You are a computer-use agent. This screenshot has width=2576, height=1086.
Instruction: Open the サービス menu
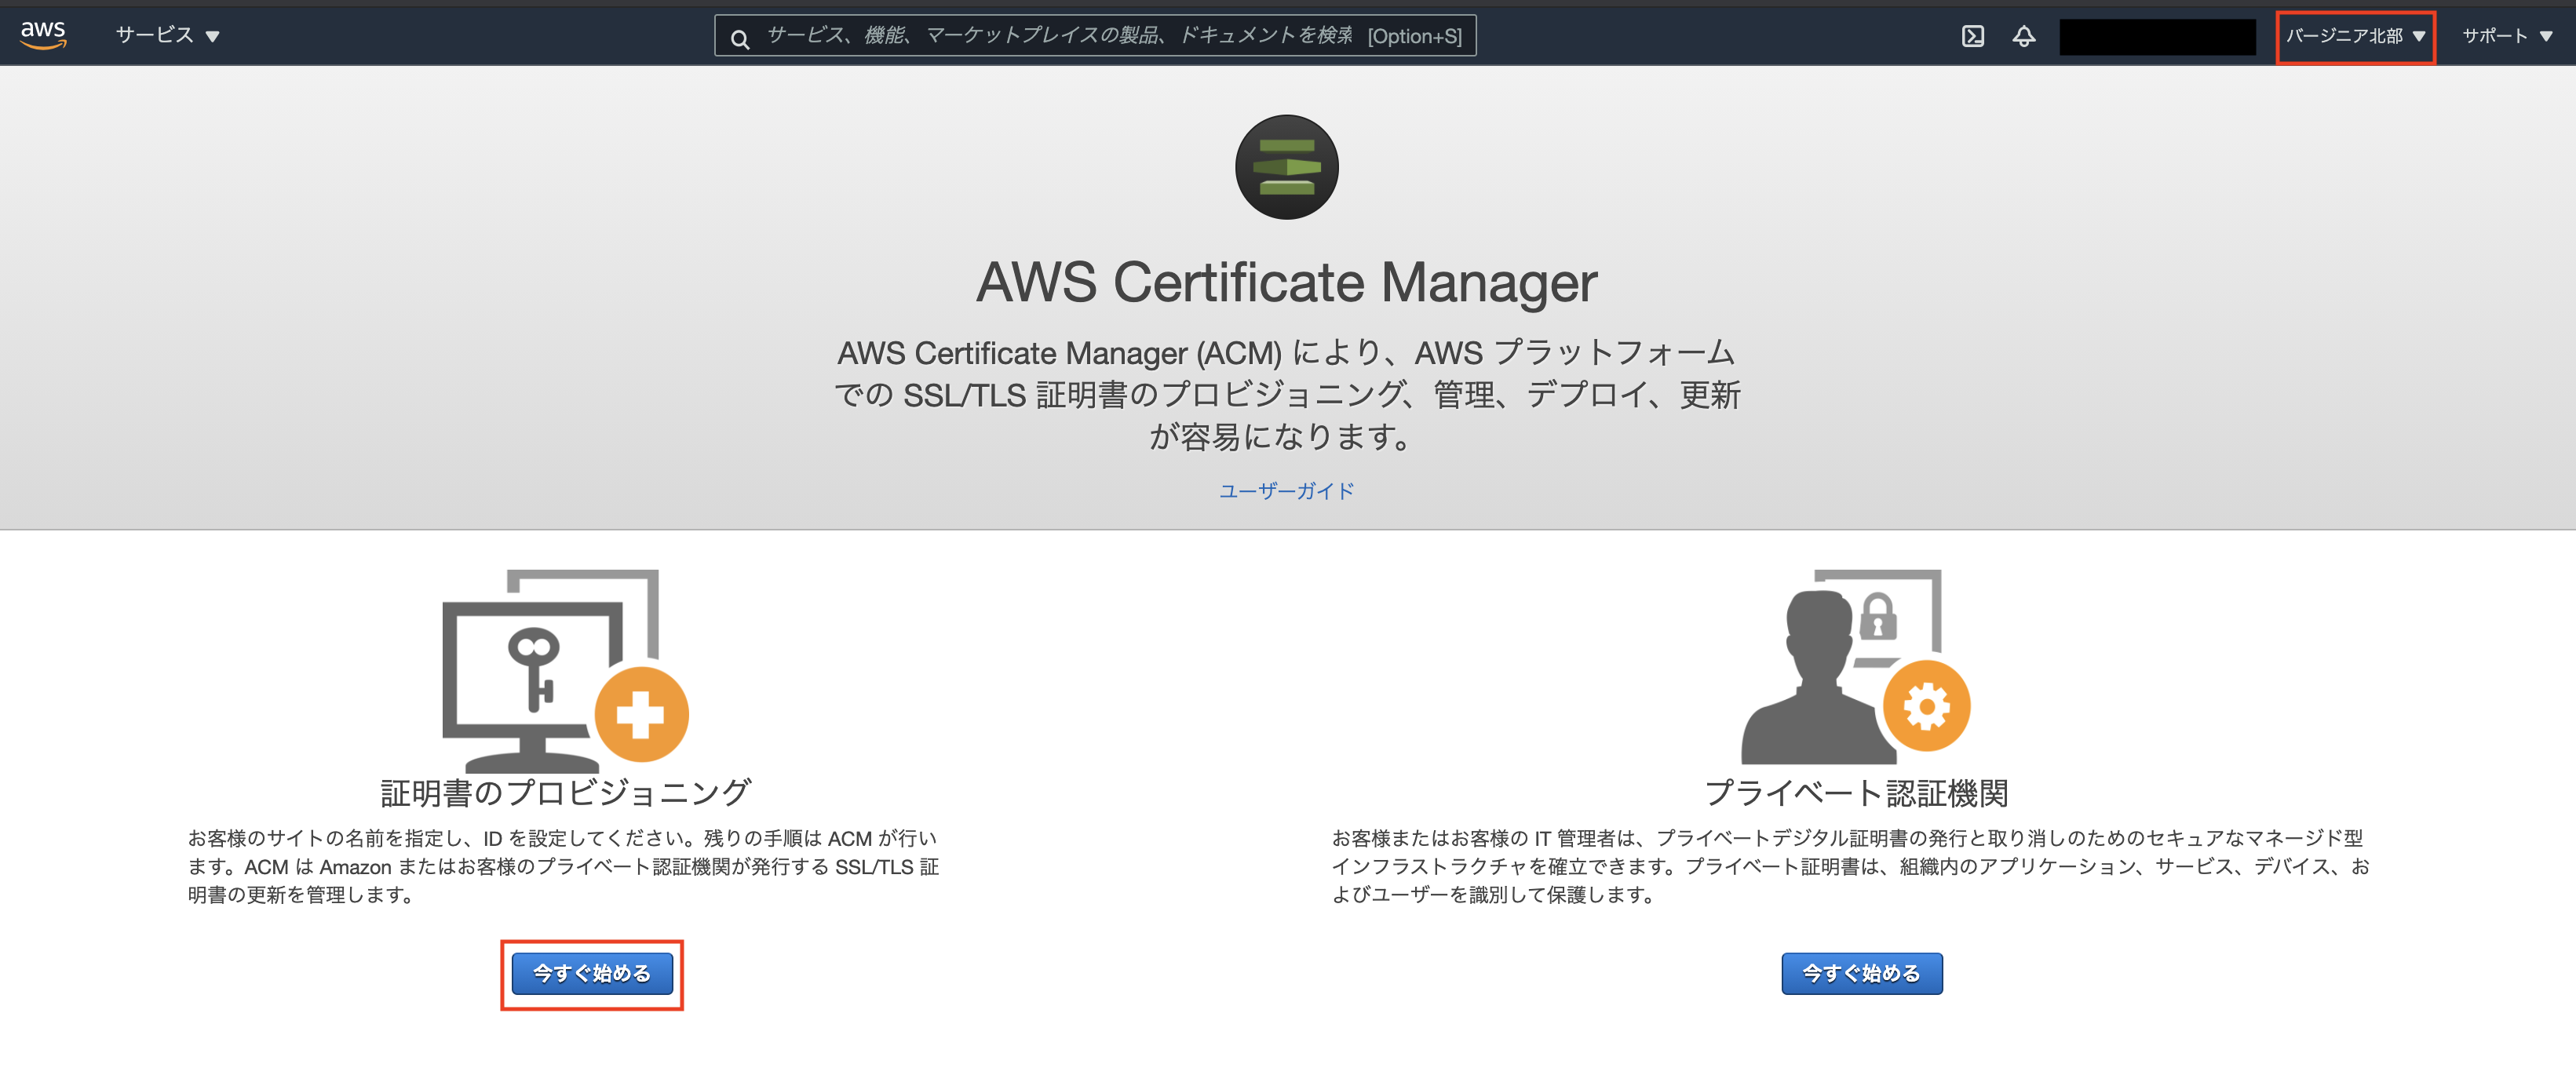(x=165, y=34)
